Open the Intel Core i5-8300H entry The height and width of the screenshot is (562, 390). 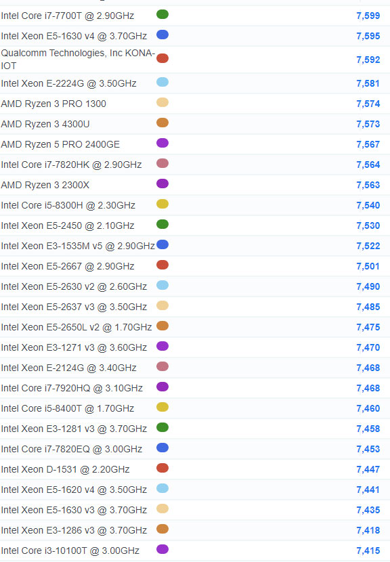68,205
